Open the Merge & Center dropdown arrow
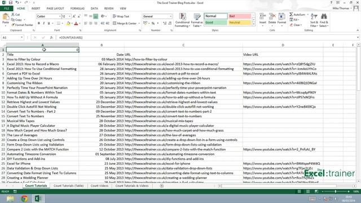This screenshot has width=361, height=203. pos(139,23)
